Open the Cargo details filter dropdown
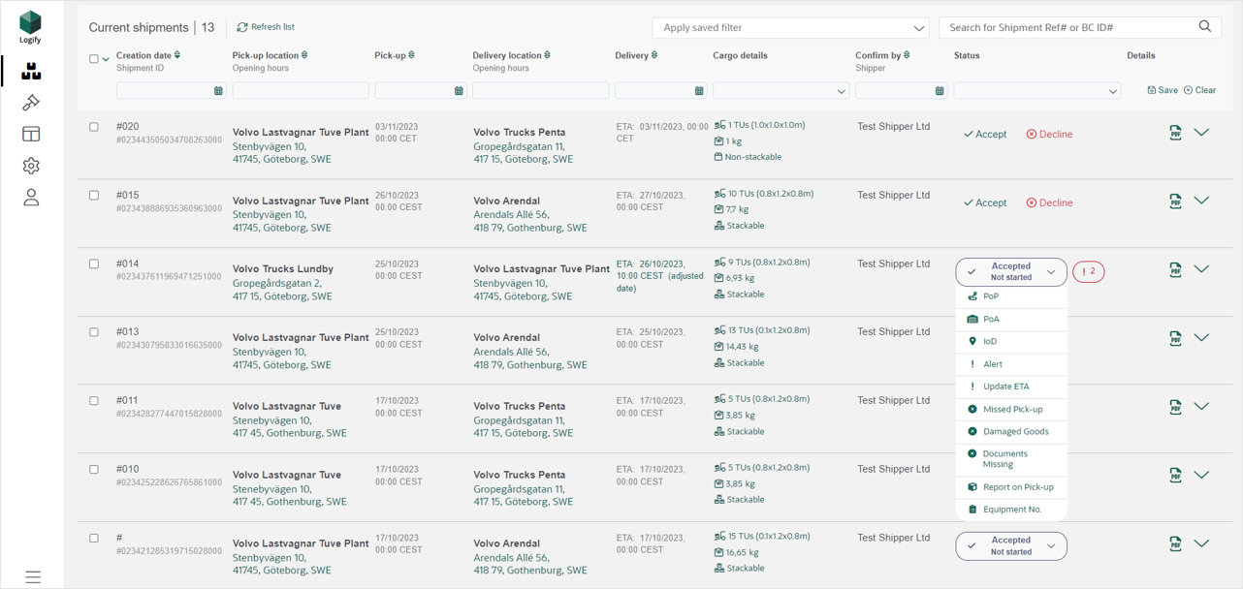The image size is (1243, 589). point(781,91)
